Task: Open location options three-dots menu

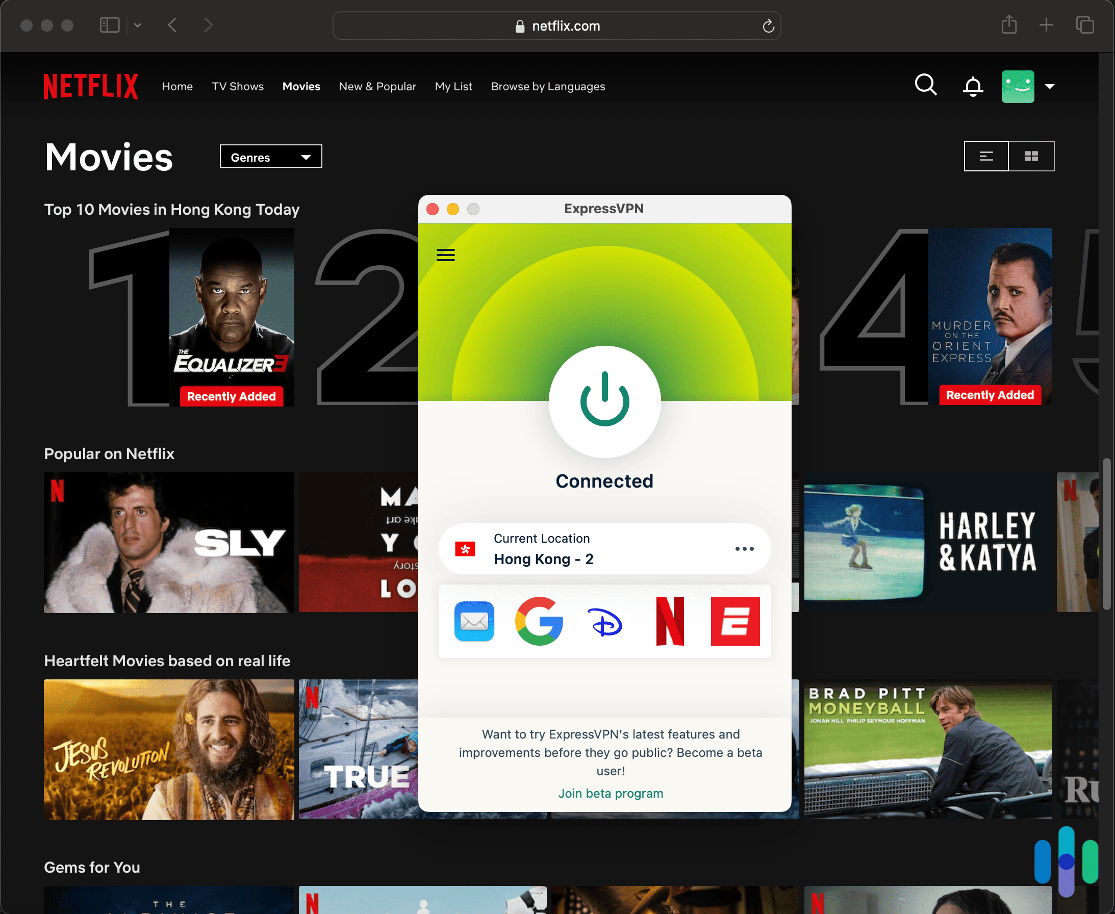Action: tap(744, 549)
